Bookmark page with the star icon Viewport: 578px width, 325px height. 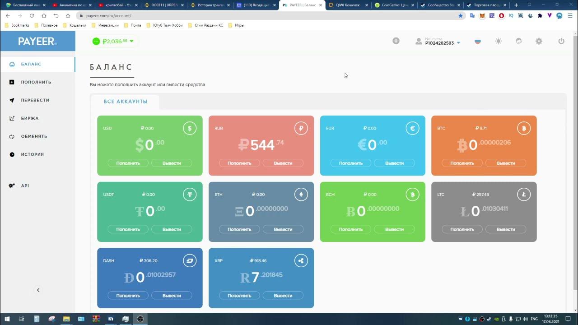pos(461,15)
